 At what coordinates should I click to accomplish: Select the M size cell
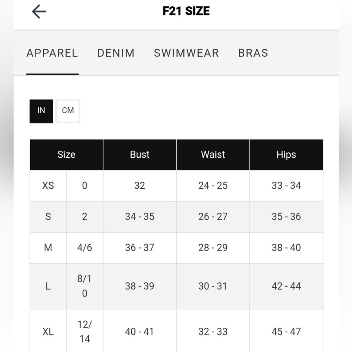click(48, 247)
